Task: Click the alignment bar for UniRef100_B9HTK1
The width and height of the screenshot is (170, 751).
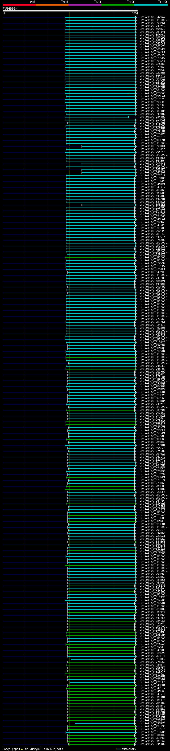Action: point(109,146)
